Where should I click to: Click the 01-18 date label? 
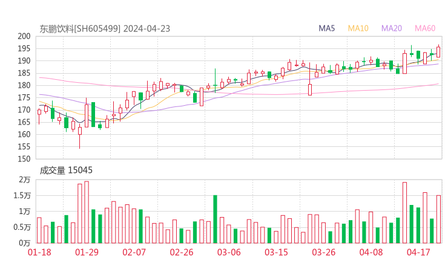[x=39, y=252]
